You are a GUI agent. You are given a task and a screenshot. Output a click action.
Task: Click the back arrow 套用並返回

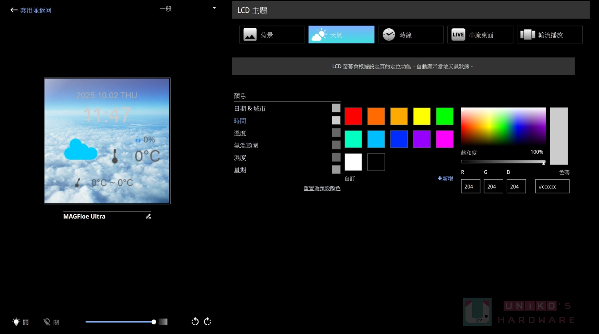14,10
